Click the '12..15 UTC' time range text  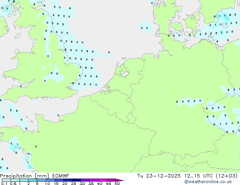(198, 176)
